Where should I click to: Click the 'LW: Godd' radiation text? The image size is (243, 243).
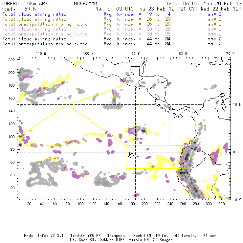coord(79,240)
